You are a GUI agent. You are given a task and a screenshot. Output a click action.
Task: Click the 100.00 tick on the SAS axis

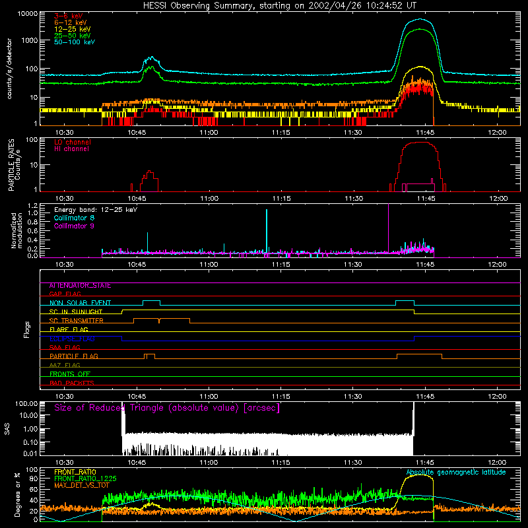click(26, 403)
